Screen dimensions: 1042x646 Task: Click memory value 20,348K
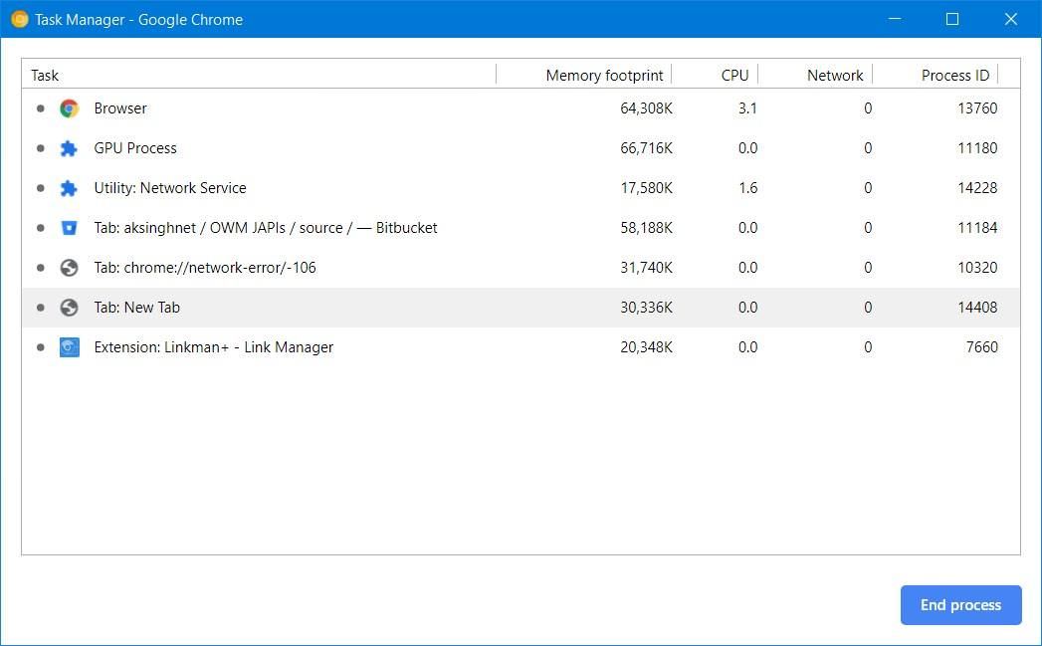[646, 347]
